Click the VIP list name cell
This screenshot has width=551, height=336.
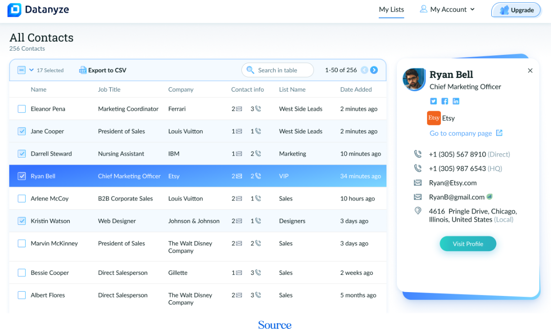pyautogui.click(x=283, y=176)
